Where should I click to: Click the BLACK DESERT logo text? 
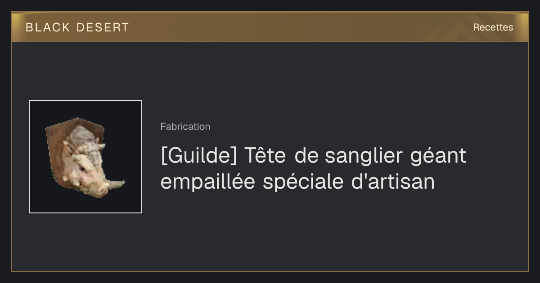tap(77, 27)
